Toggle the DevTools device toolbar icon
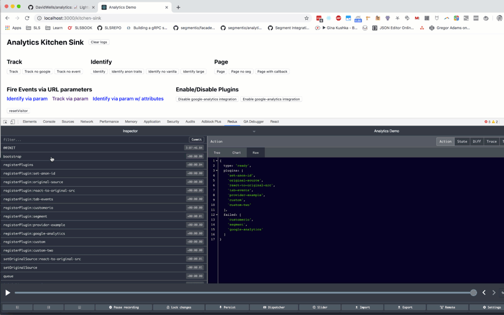This screenshot has width=504, height=315. pos(12,122)
